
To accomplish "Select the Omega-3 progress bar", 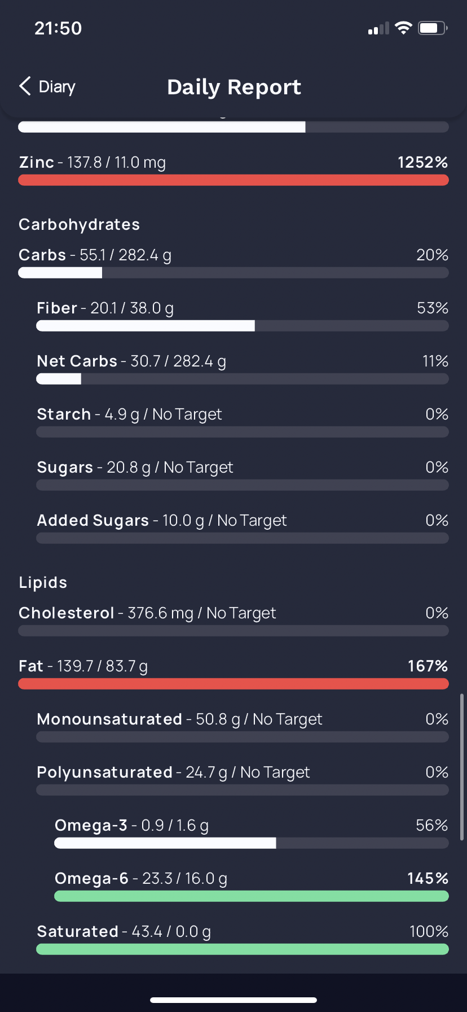I will pyautogui.click(x=252, y=843).
